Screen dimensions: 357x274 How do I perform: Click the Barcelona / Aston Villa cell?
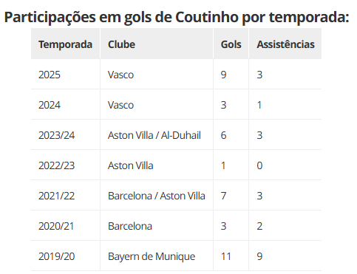[157, 196]
